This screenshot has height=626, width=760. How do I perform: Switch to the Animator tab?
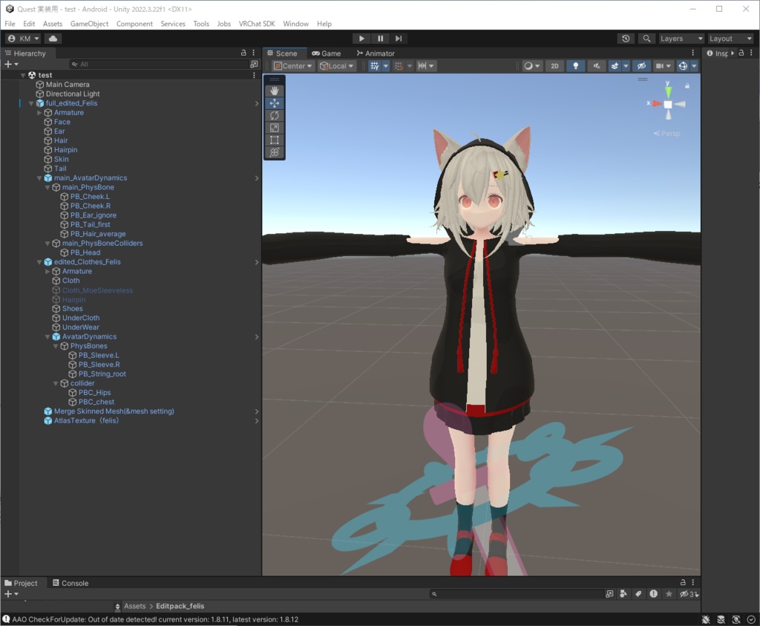point(376,53)
